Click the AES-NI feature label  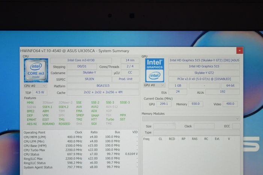coord(32,124)
